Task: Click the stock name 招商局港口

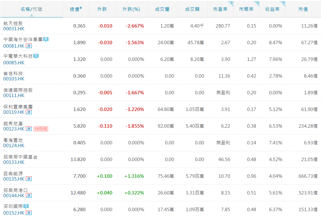Action: [15, 190]
